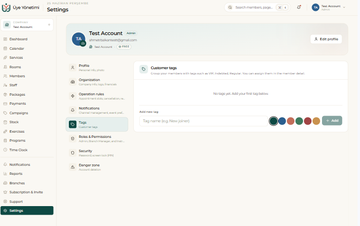Screen dimensions: 360x226
Task: Click the FREE plan badge
Action: [124, 47]
